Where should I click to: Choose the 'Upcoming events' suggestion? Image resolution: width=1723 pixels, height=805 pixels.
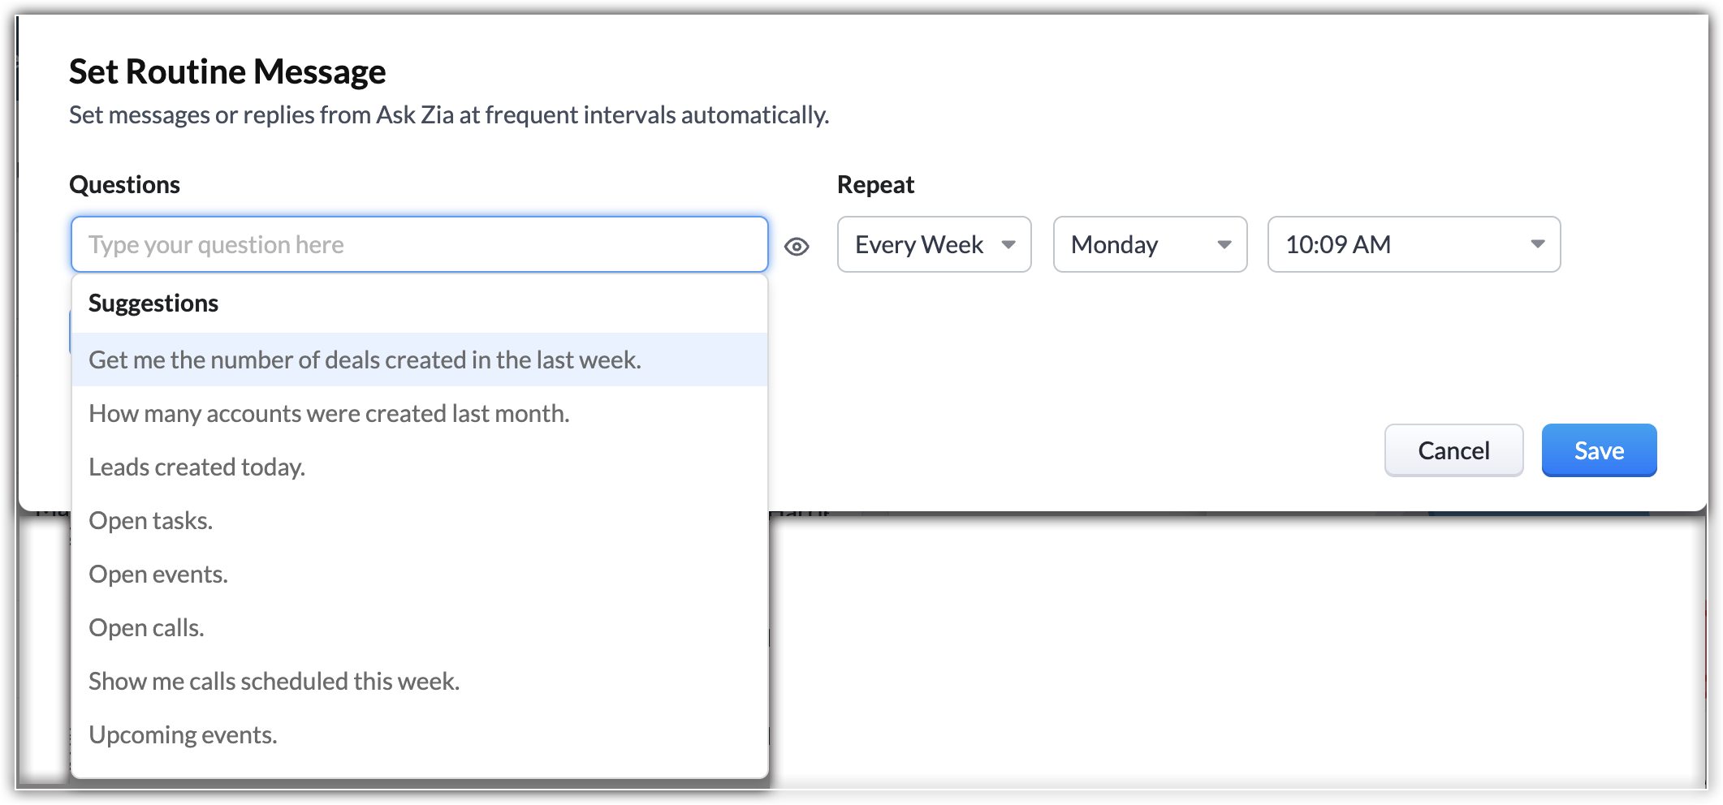tap(183, 734)
